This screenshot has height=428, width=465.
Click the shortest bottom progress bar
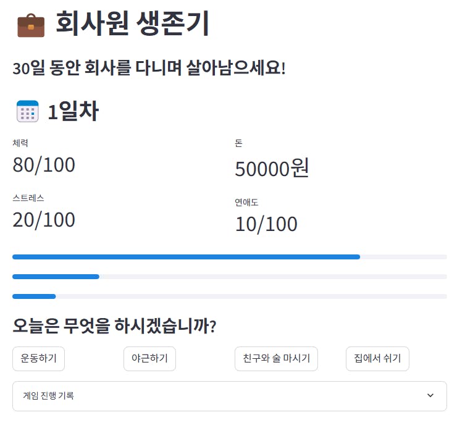point(34,296)
